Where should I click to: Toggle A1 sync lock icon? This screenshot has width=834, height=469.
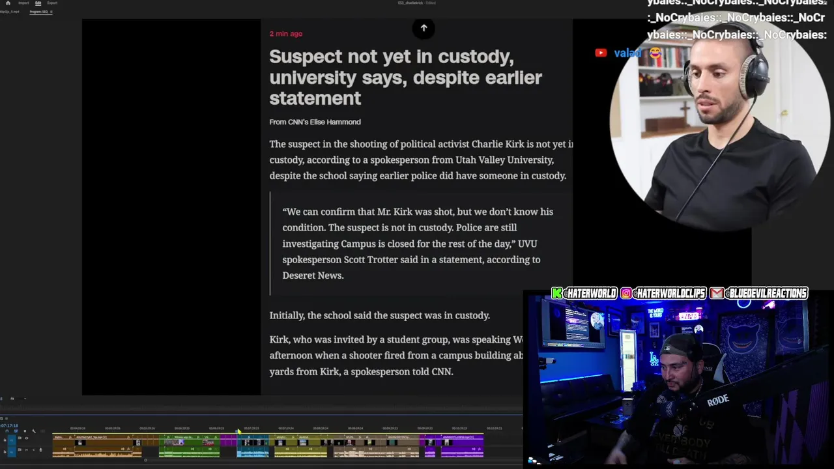click(x=20, y=450)
